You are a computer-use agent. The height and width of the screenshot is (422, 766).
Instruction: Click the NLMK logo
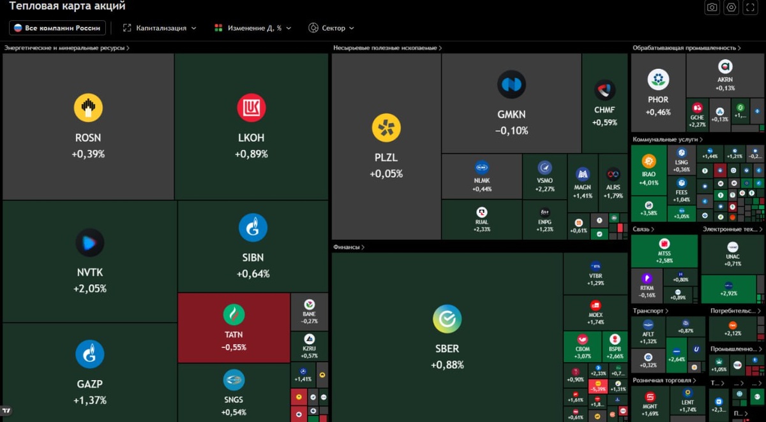pos(482,168)
